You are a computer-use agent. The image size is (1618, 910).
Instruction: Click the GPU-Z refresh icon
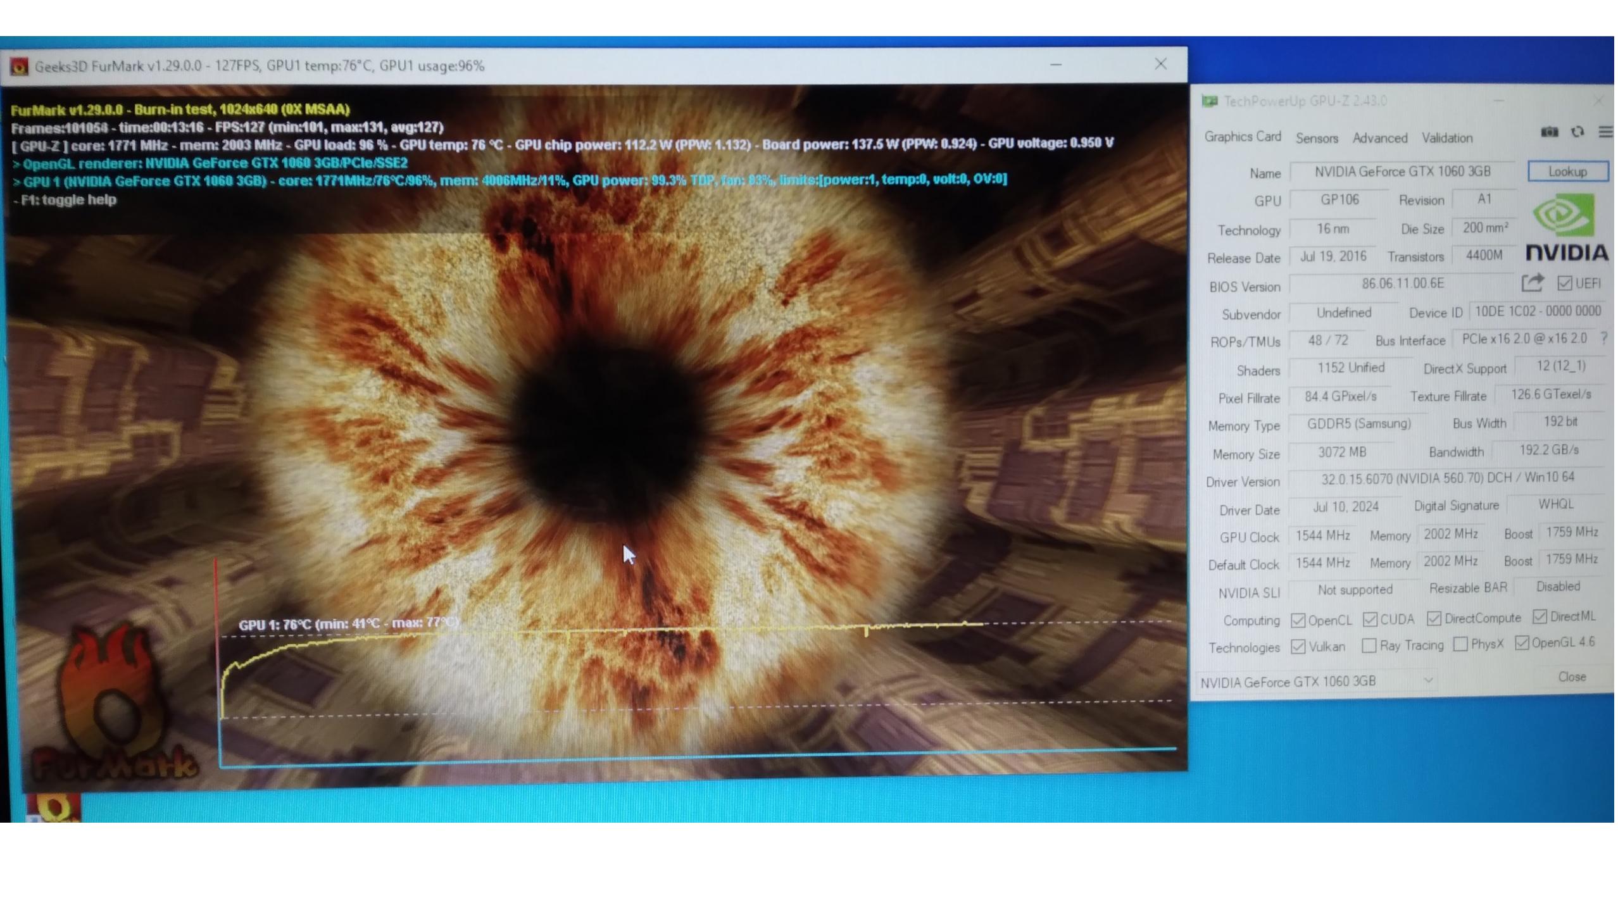click(1577, 132)
